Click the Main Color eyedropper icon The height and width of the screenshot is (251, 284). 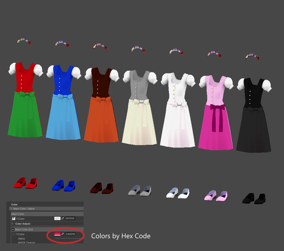(63, 218)
